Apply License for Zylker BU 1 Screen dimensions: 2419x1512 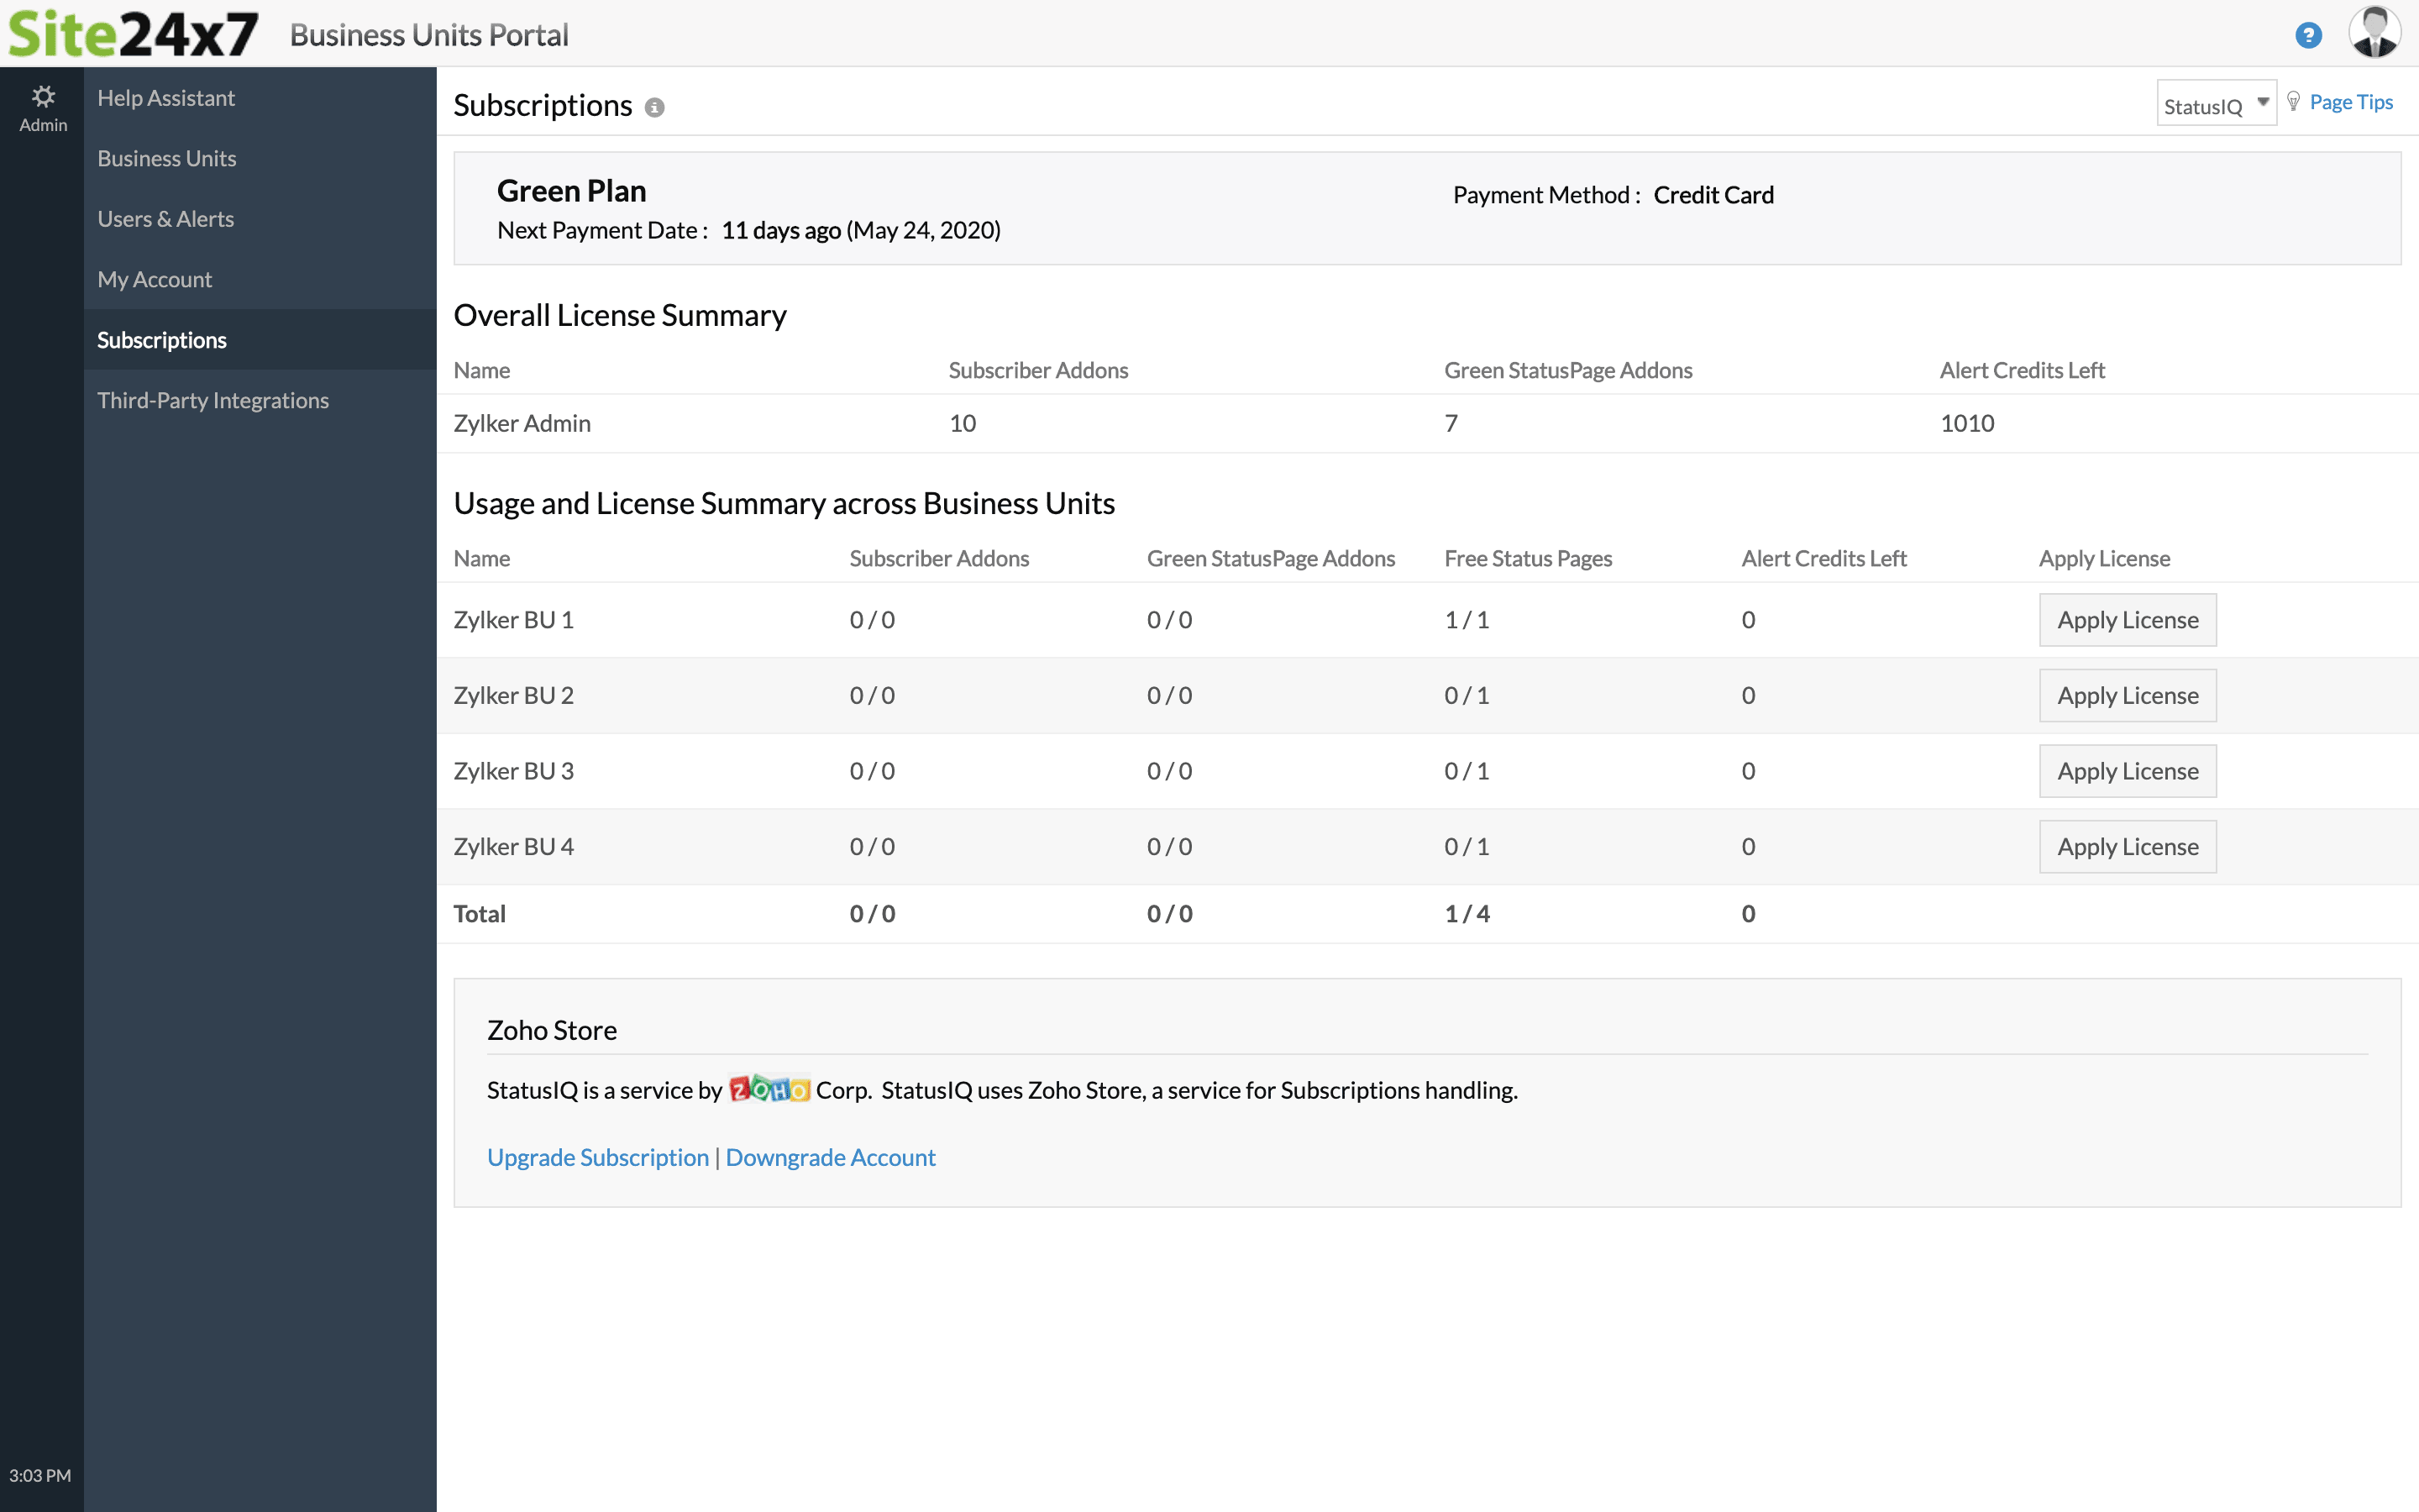point(2127,619)
